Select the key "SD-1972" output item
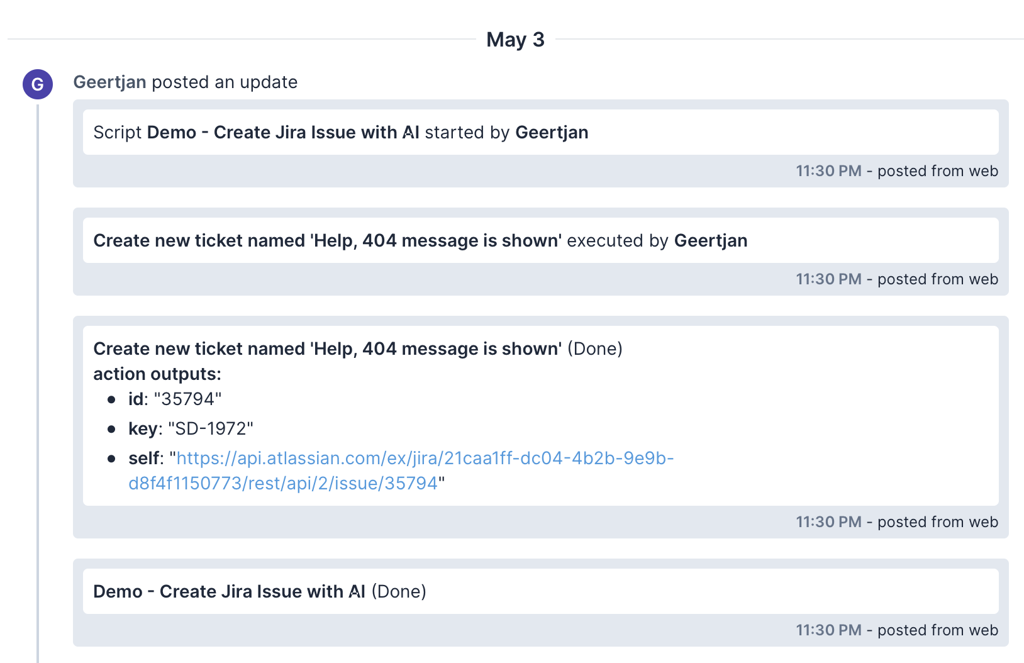The height and width of the screenshot is (663, 1024). 191,429
